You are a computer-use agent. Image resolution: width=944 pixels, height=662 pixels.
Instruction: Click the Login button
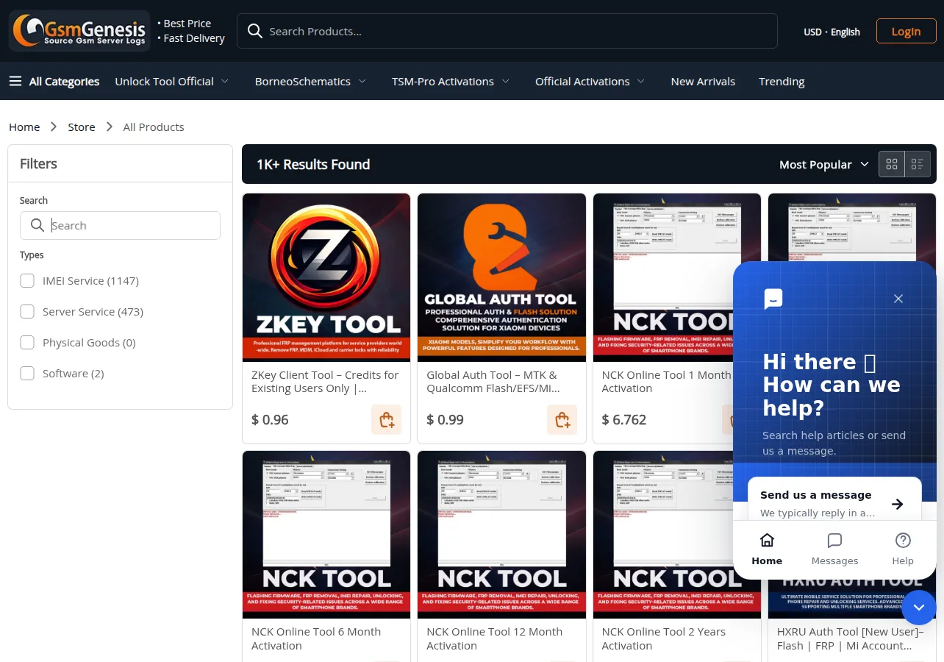tap(906, 31)
